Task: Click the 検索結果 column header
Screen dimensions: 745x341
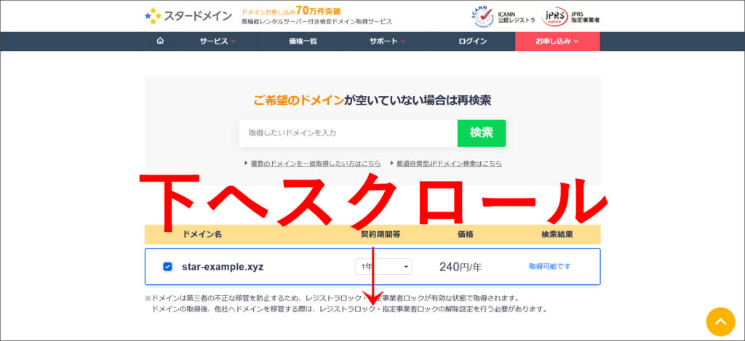Action: pos(557,235)
